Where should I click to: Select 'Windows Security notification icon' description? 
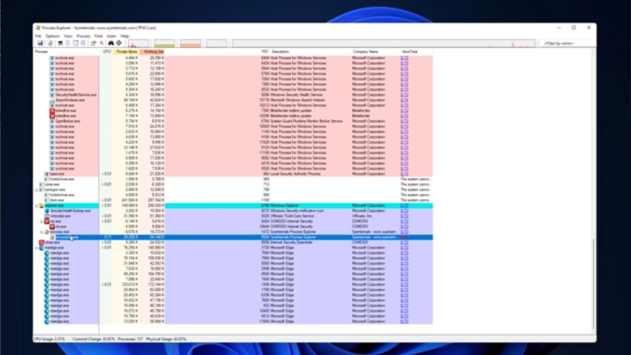(x=297, y=211)
